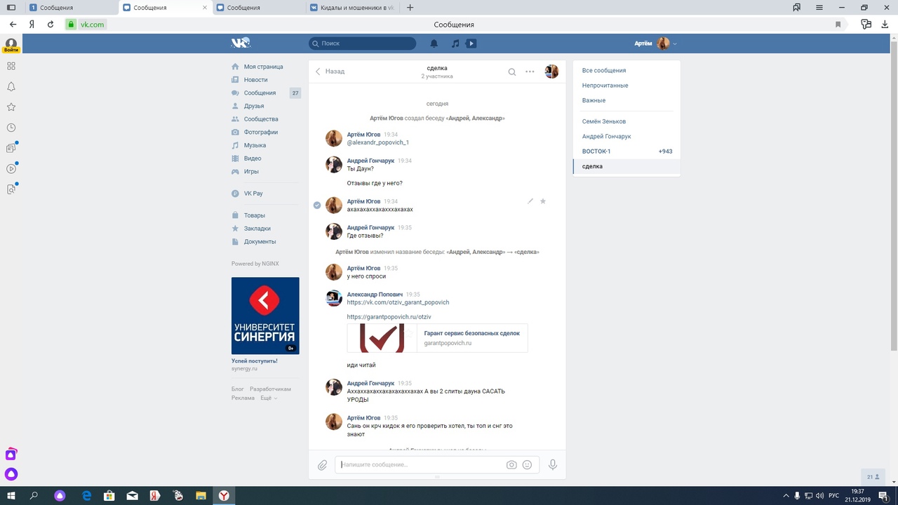Open the three-dots conversation actions menu
The height and width of the screenshot is (505, 898).
click(530, 72)
